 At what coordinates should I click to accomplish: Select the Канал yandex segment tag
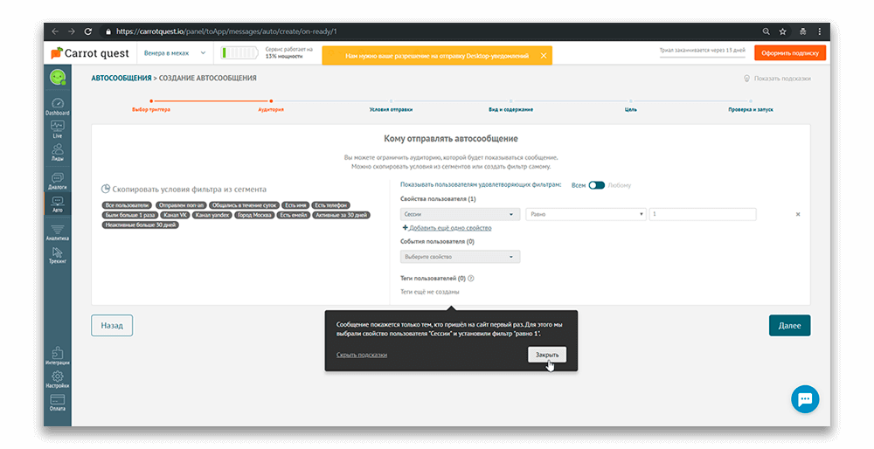[x=212, y=215]
